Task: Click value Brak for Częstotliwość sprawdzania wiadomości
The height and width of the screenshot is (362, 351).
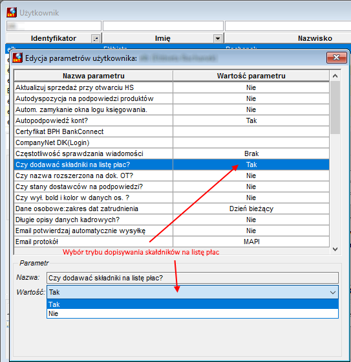Action: [251, 153]
